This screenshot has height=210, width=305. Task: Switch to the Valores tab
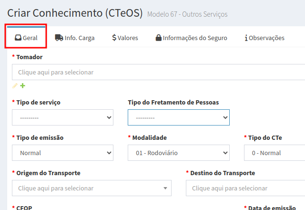point(128,38)
